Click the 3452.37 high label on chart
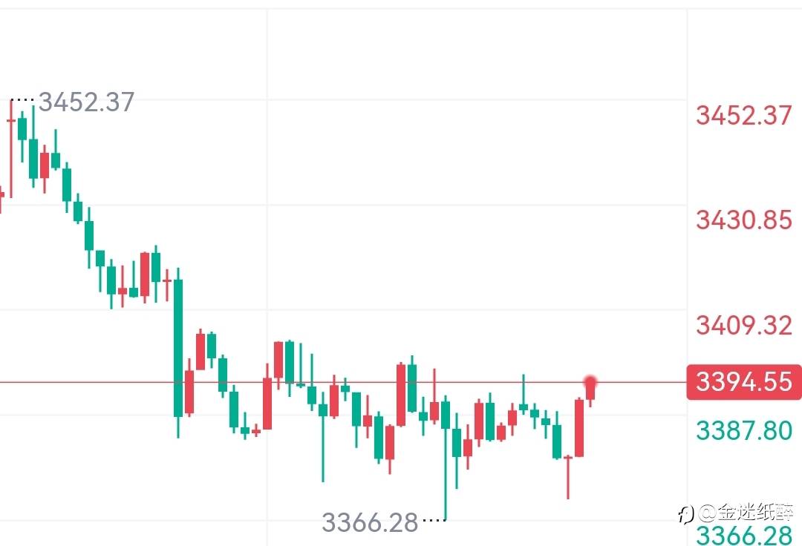Viewport: 802px width, 546px height. tap(86, 102)
